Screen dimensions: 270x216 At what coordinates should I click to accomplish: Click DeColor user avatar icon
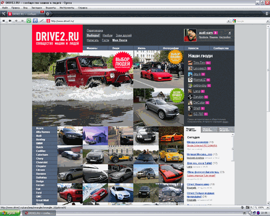point(190,102)
